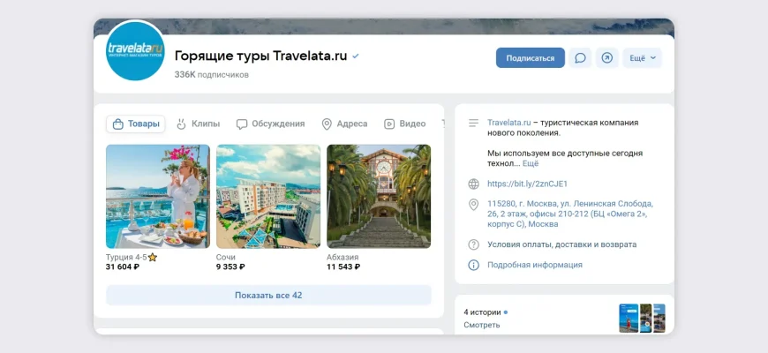Click the globe icon next to website link
Image resolution: width=768 pixels, height=353 pixels.
tap(474, 184)
